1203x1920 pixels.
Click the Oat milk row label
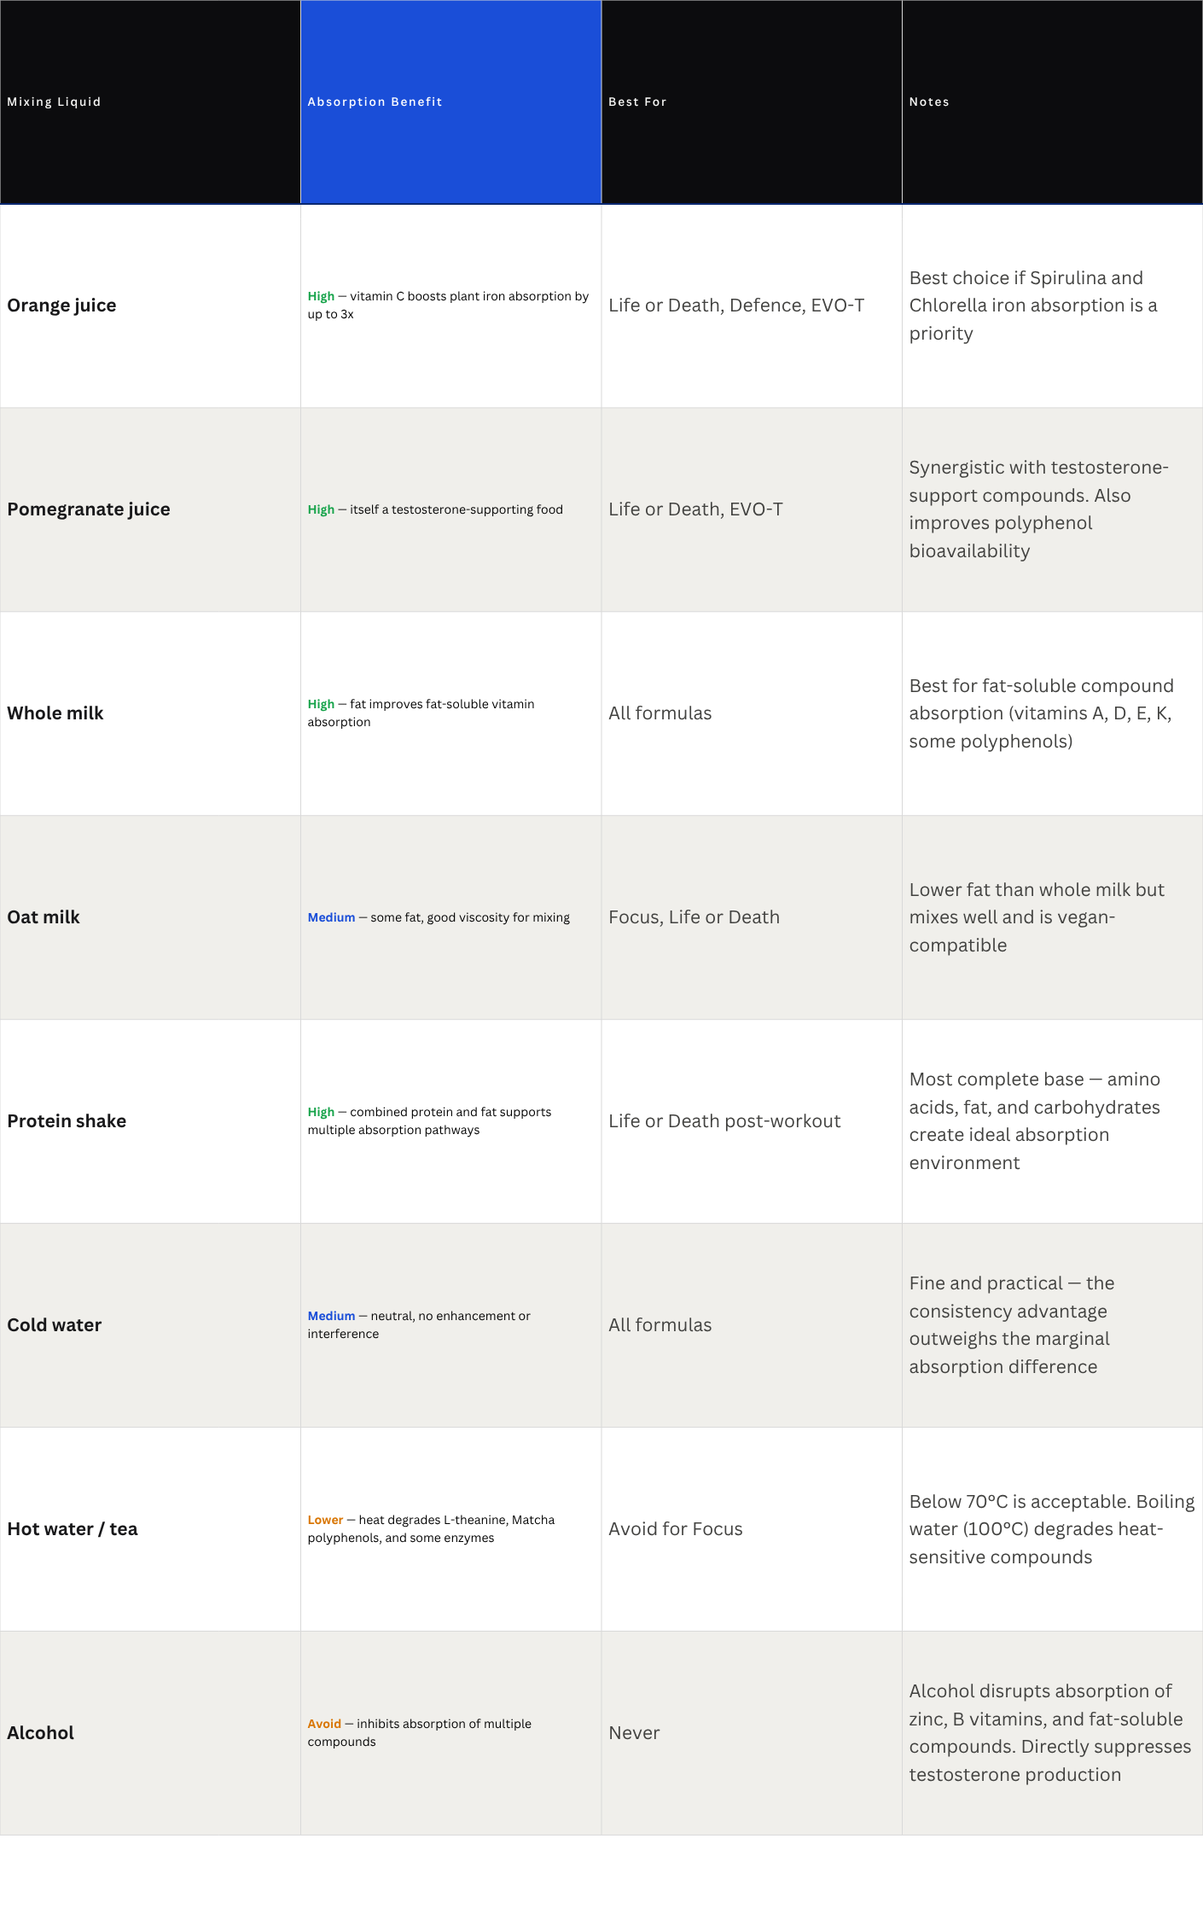(x=44, y=917)
